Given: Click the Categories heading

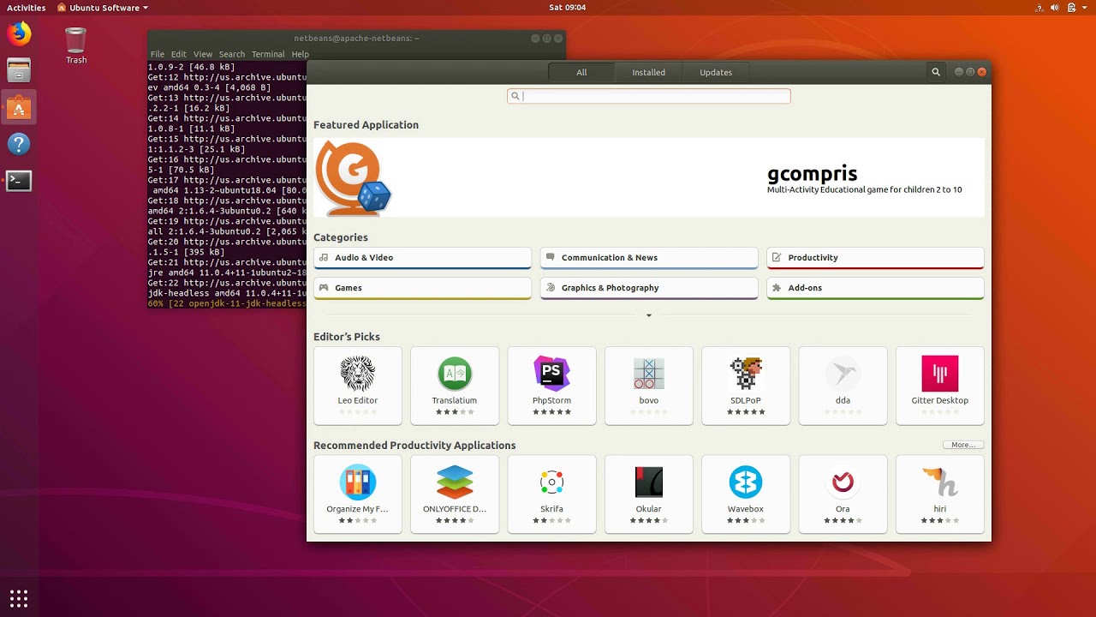Looking at the screenshot, I should (341, 237).
